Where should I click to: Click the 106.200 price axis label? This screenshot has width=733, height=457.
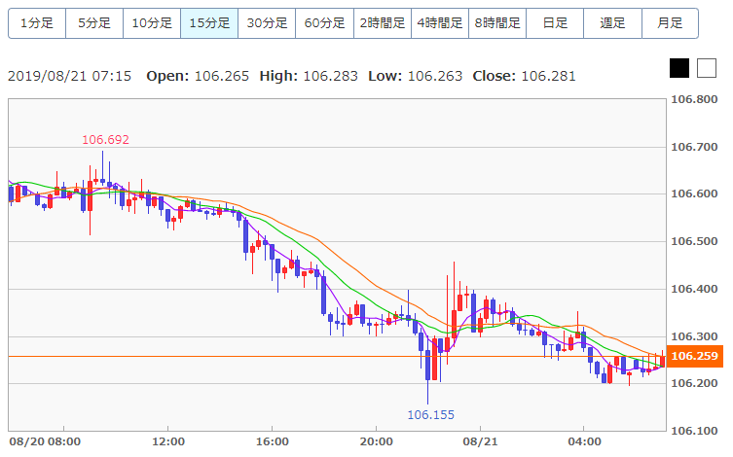(x=694, y=383)
